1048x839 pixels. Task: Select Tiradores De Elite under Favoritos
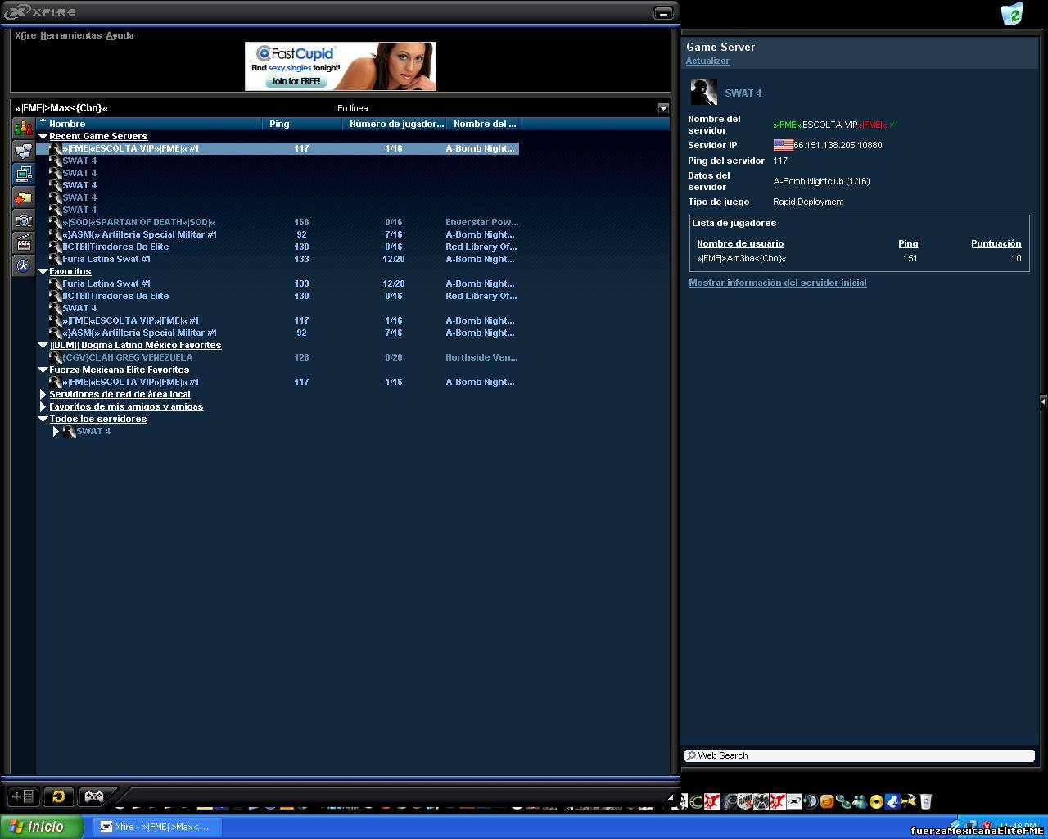[278, 296]
